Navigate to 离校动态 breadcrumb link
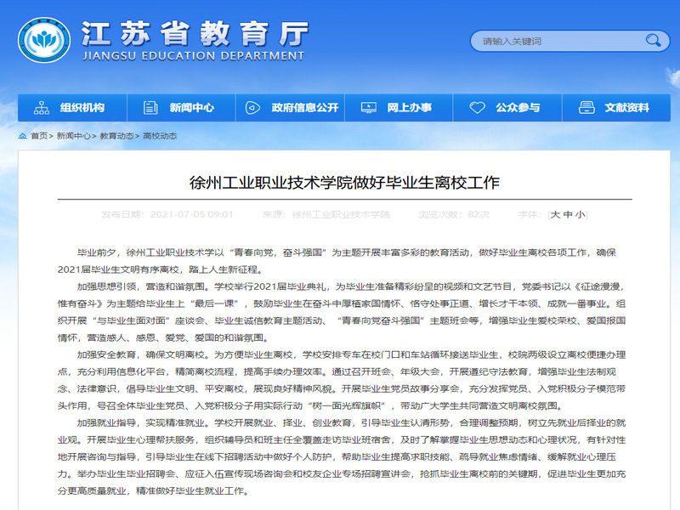 coord(160,136)
